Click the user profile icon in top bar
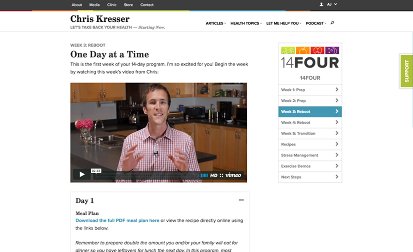This screenshot has height=252, width=413. [321, 4]
